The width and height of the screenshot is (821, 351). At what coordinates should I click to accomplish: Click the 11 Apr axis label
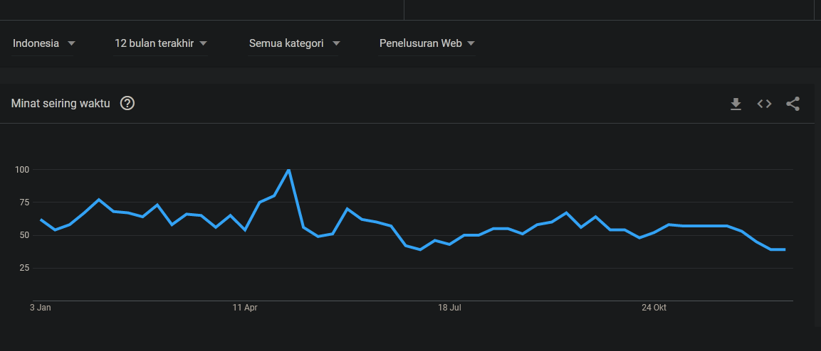245,308
